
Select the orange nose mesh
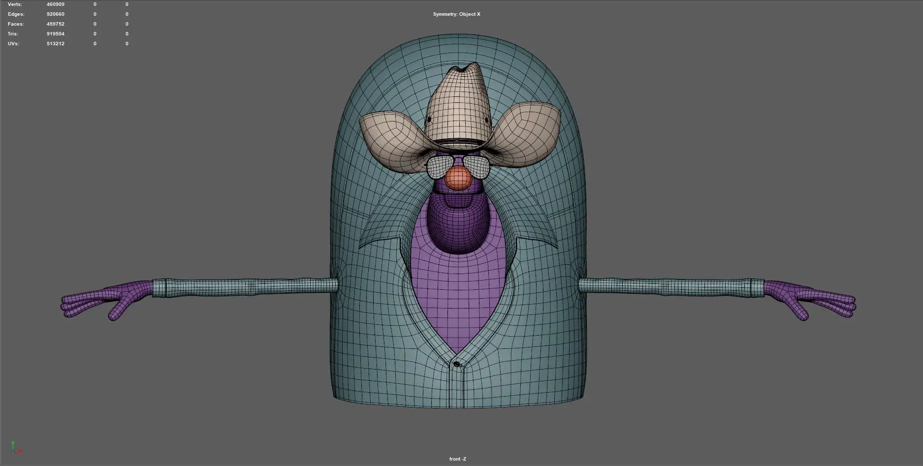point(458,178)
